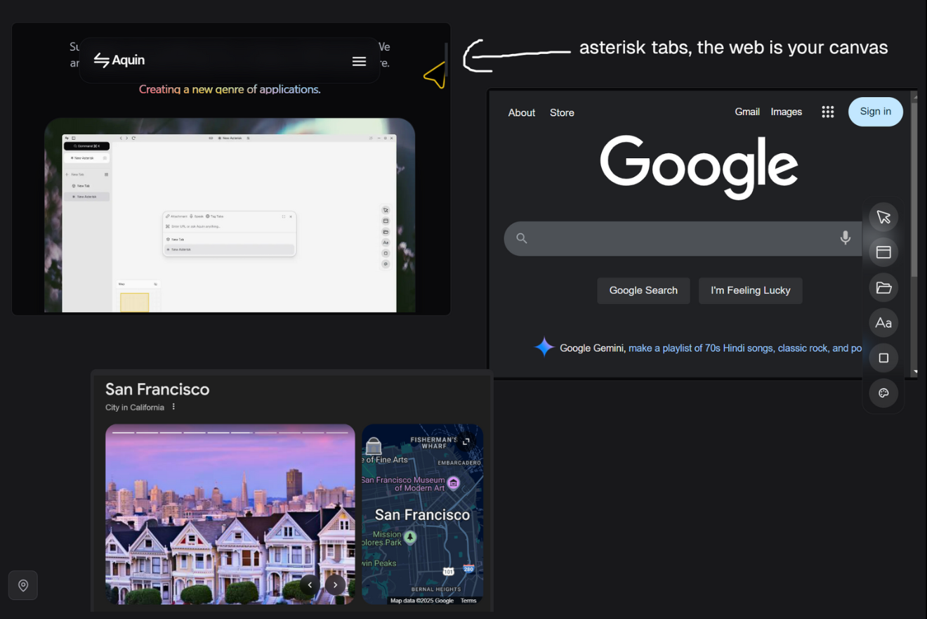Click the Google logo
Screen dimensions: 927x619
click(699, 167)
